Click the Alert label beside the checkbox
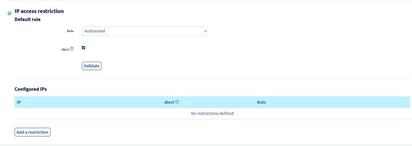Screen dimensions: 412x146 [65, 49]
